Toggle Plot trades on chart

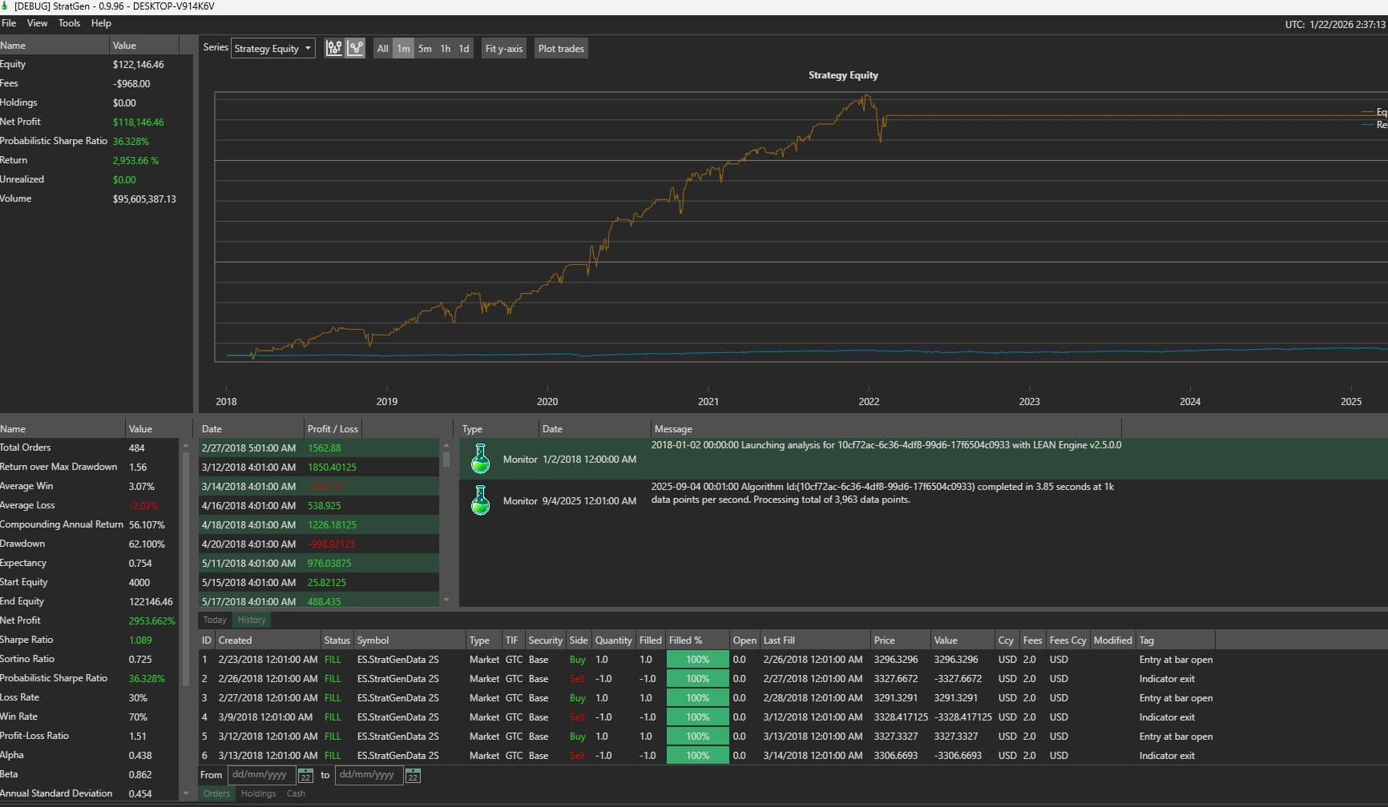[x=561, y=48]
